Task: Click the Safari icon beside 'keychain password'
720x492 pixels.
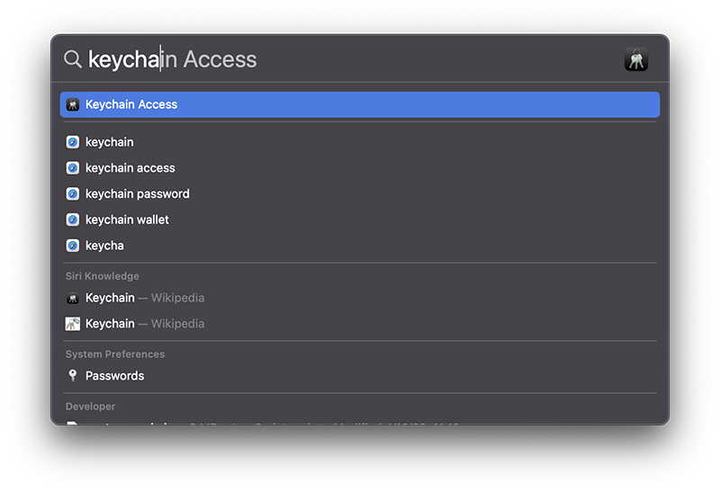Action: pyautogui.click(x=73, y=193)
